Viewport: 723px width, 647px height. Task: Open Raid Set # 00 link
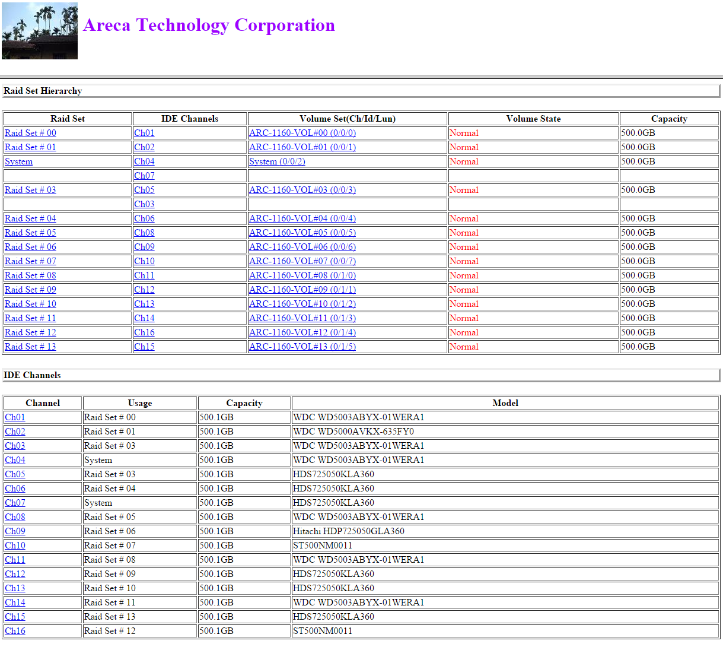coord(30,133)
